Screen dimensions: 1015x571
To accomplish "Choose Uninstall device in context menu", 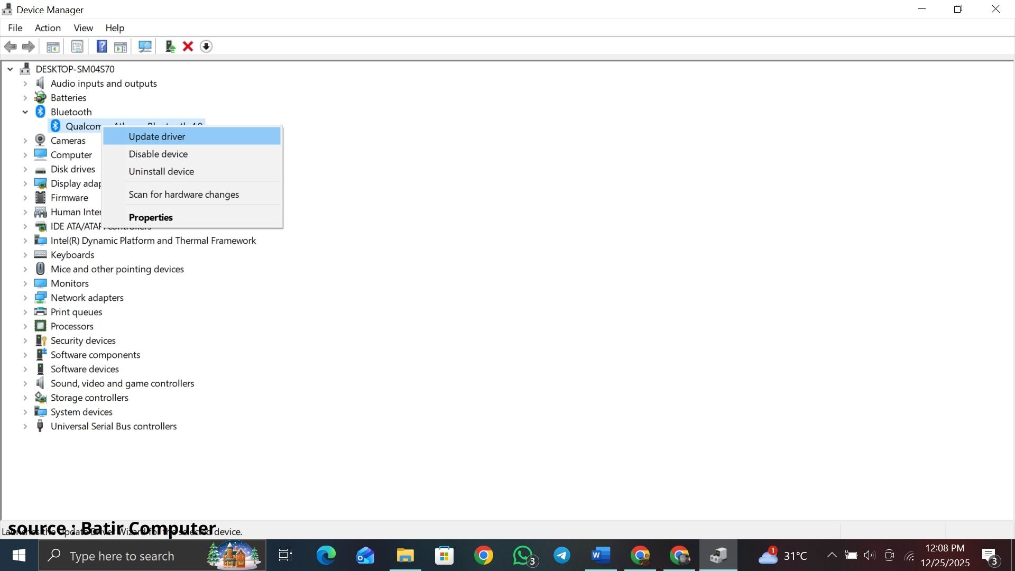I will (192, 171).
